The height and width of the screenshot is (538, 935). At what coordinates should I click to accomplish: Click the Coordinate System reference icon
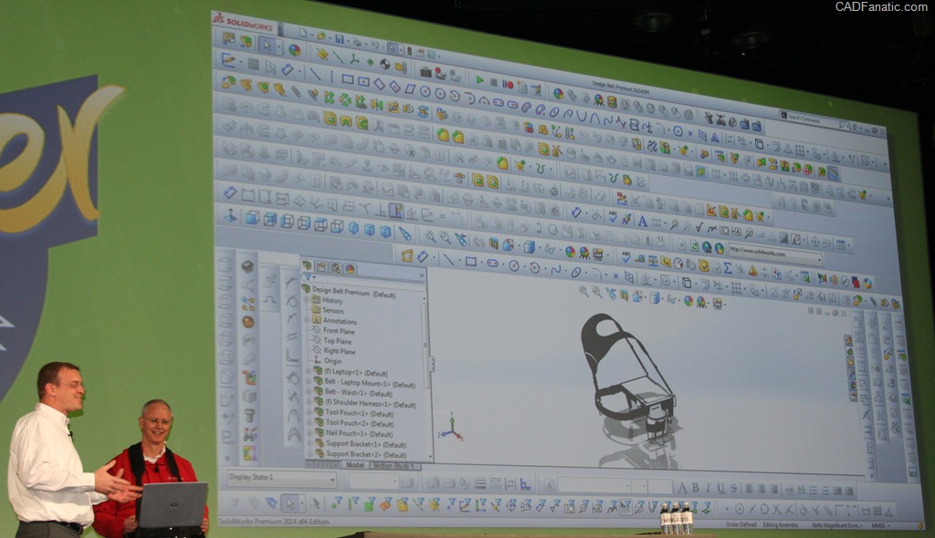pos(354,59)
